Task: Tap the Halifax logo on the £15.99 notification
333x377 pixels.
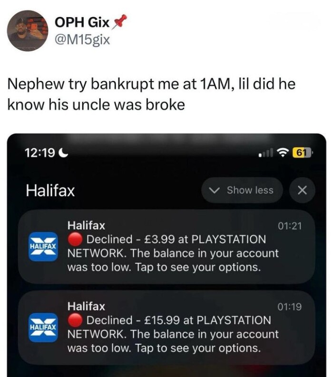Action: point(43,327)
